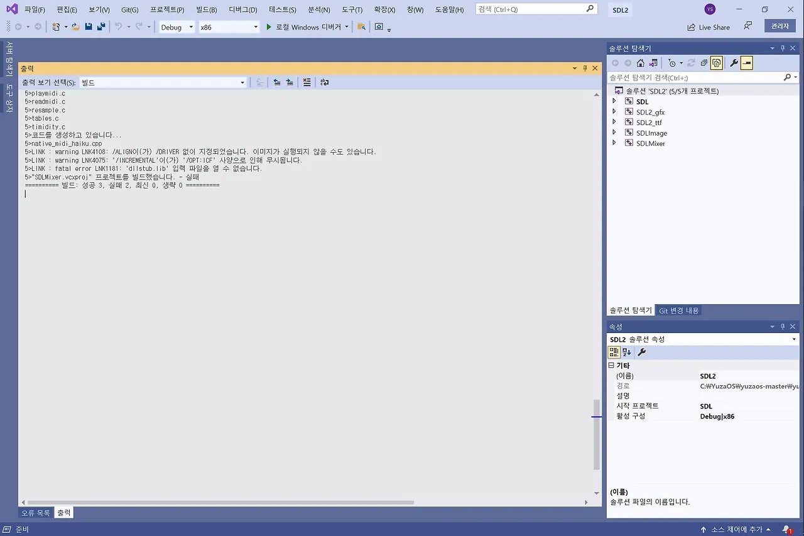Toggle alphabetical sort in the Properties panel
The height and width of the screenshot is (536, 804).
pos(627,353)
